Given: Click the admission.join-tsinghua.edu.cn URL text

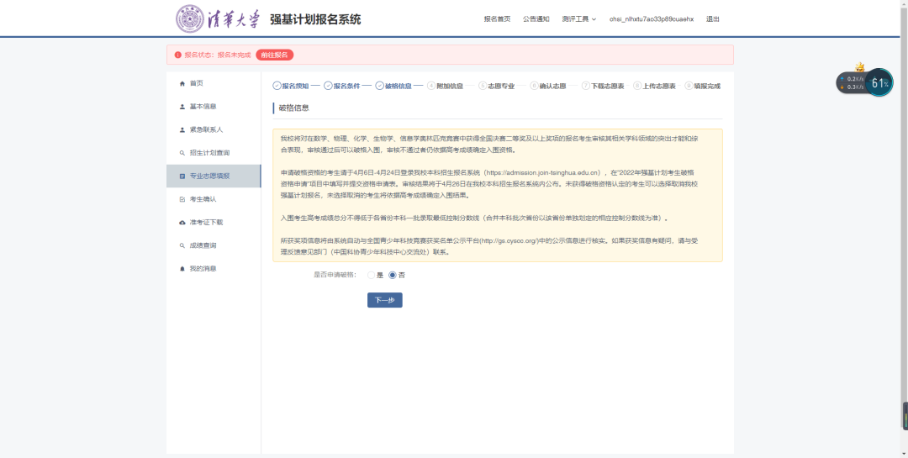Looking at the screenshot, I should coord(545,172).
